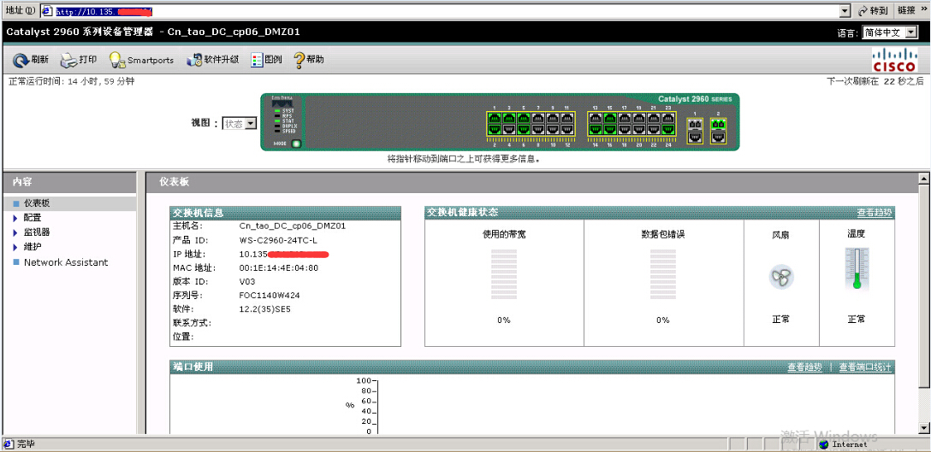Expand the Configuration (配置) tree node

(x=15, y=218)
